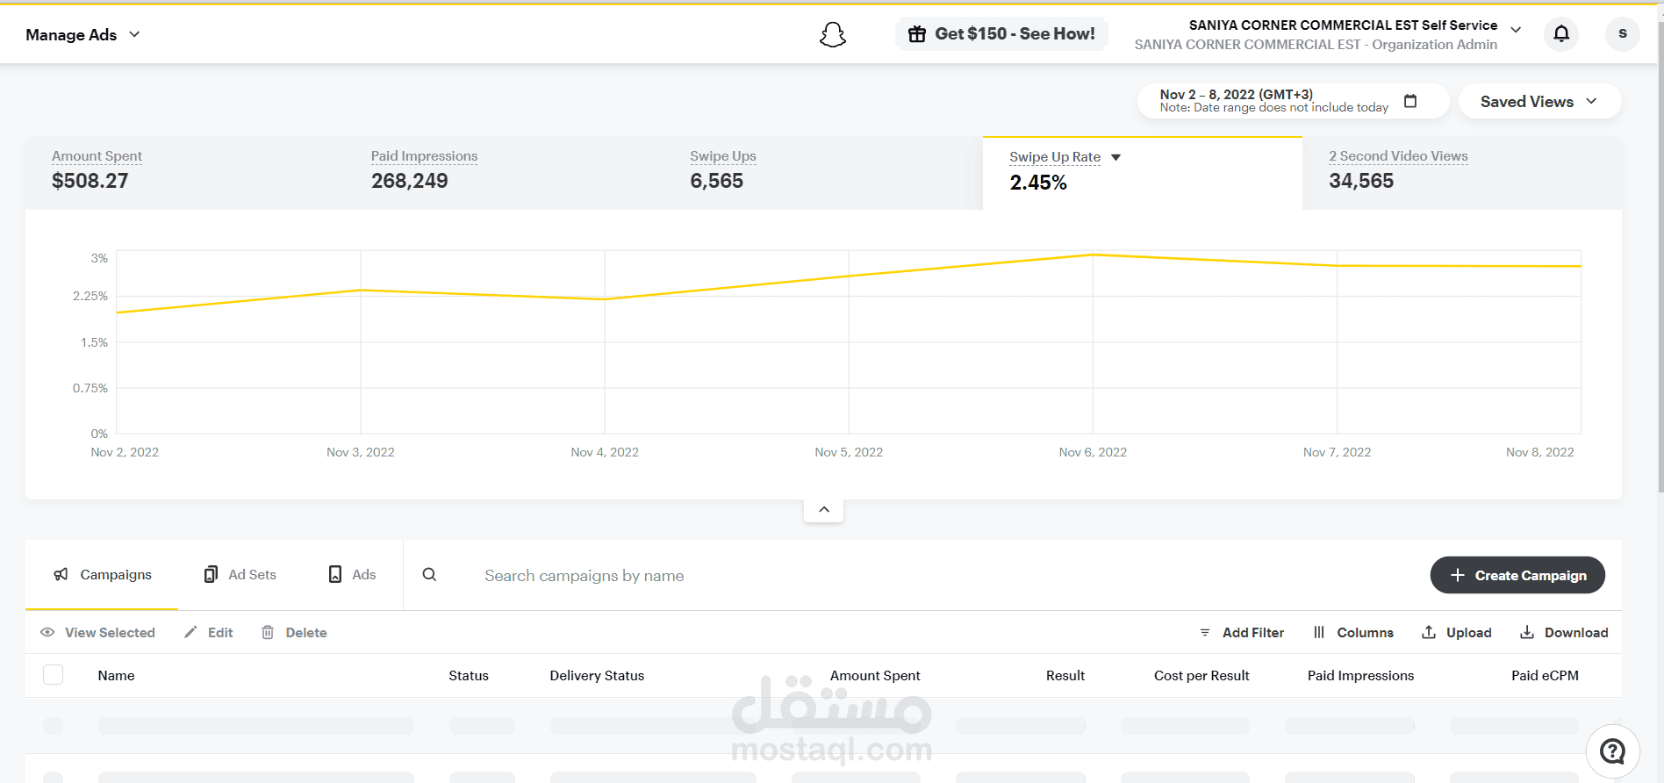Click the user avatar S circle
This screenshot has width=1664, height=783.
[x=1623, y=33]
